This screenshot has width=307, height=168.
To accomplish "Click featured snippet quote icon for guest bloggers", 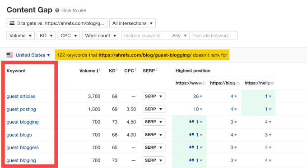I will [x=191, y=147].
